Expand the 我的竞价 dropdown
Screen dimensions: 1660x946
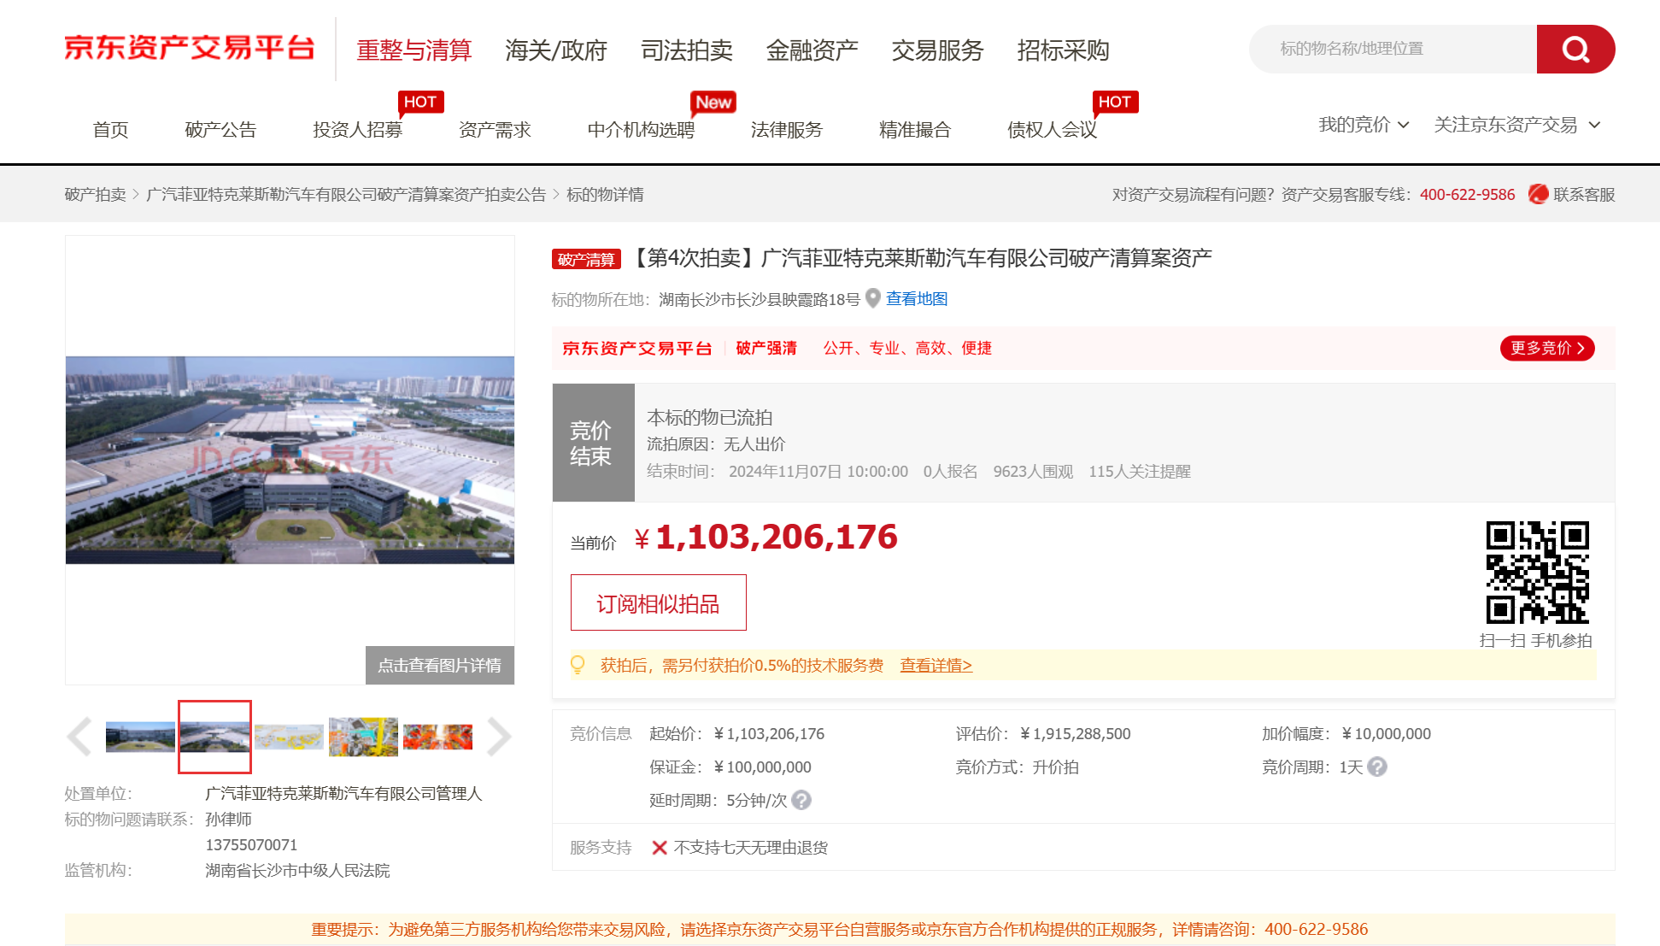coord(1364,125)
